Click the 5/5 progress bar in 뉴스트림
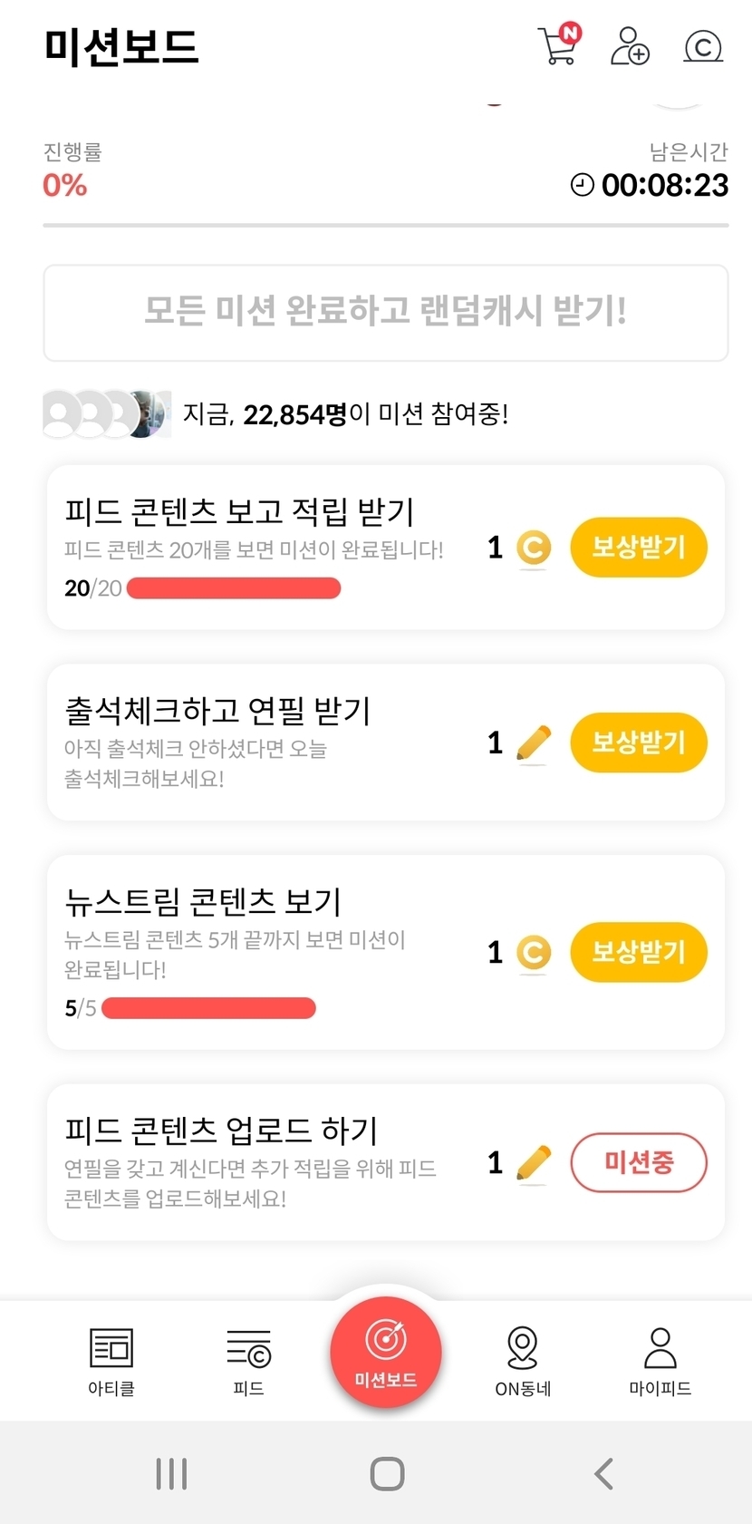This screenshot has height=1524, width=752. point(208,1008)
